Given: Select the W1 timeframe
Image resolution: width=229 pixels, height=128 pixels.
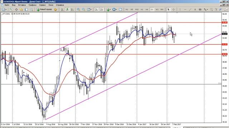Looking at the screenshot, I should 157,10.
